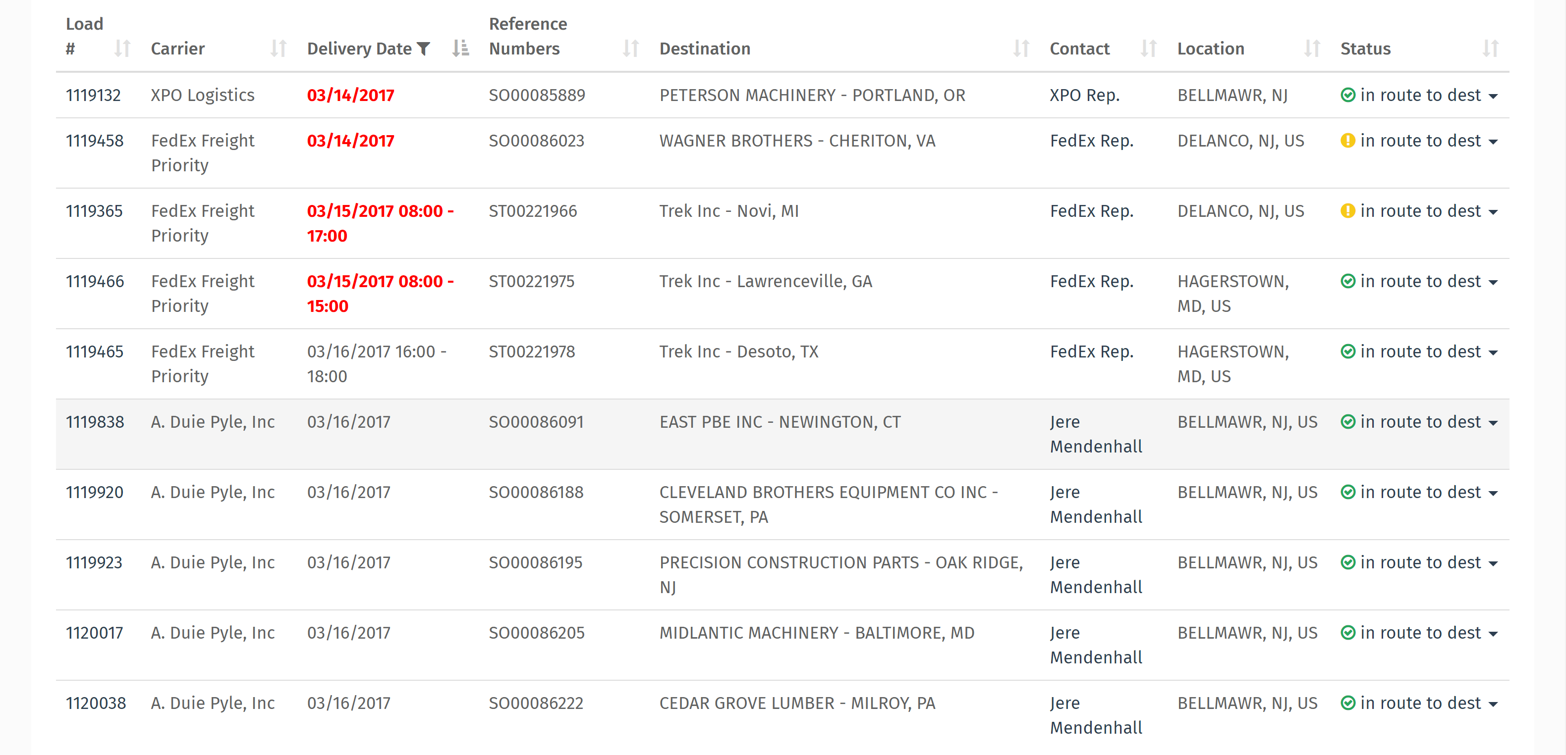Click green check icon for load 1119132
The image size is (1566, 755).
click(x=1347, y=96)
